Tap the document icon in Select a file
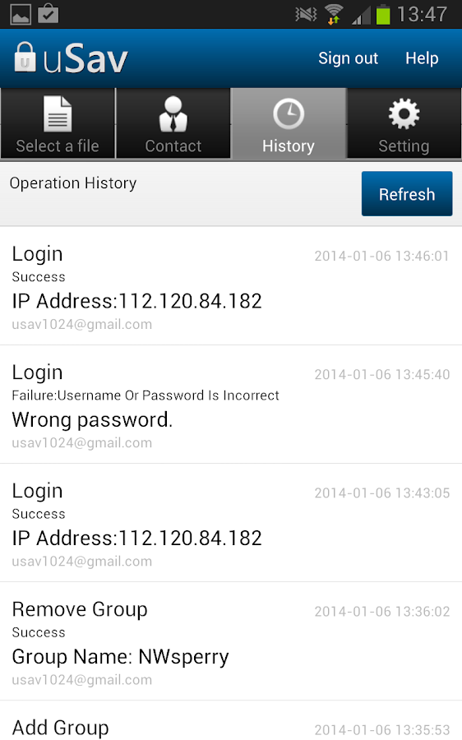 [x=58, y=113]
